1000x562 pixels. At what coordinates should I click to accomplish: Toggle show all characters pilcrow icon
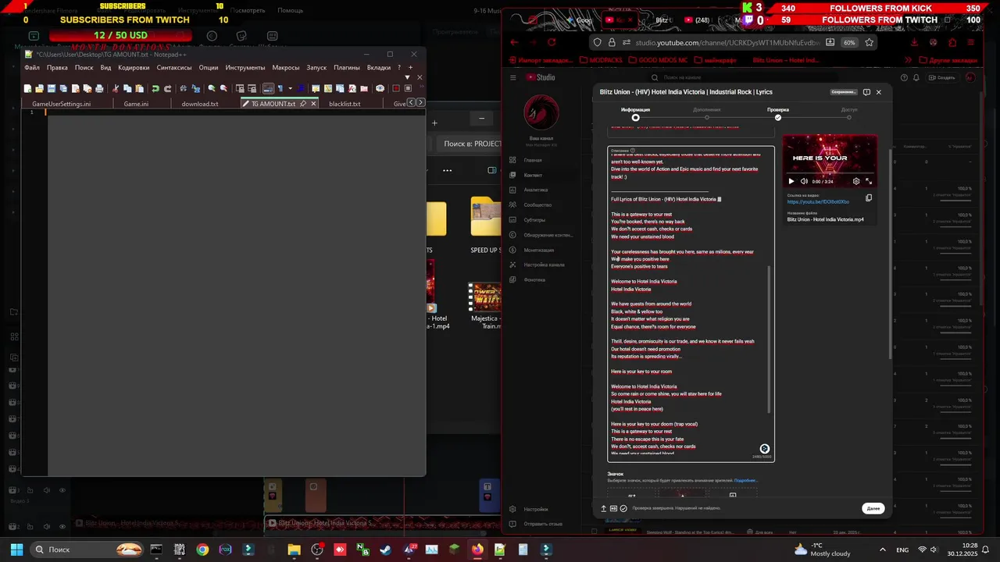coord(280,88)
